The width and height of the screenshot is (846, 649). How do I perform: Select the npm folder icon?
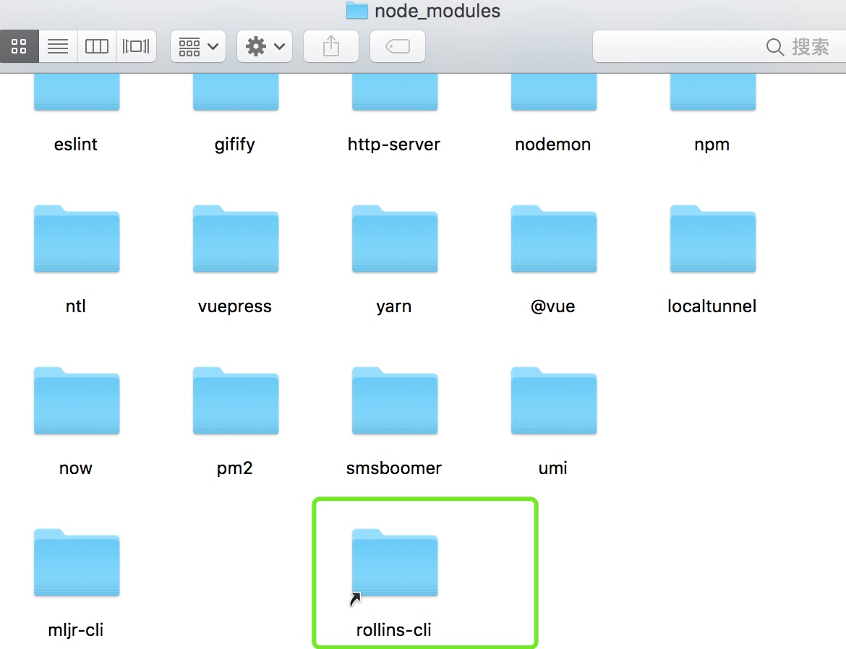pos(713,93)
